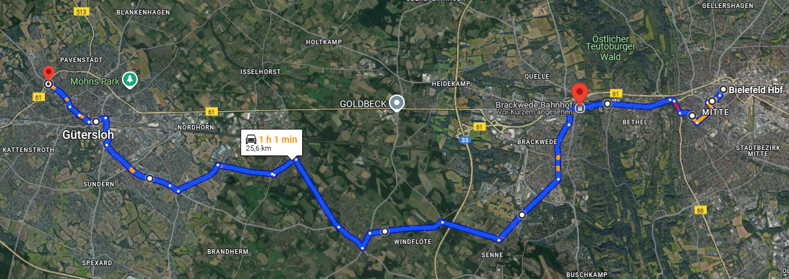The width and height of the screenshot is (789, 279).
Task: Click the Bielefeld Hbf waypoint circle
Action: pos(723,89)
